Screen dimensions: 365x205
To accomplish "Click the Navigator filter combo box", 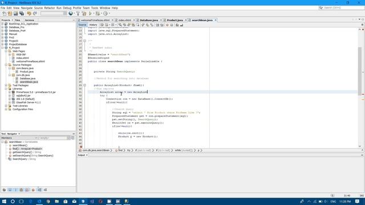I will 55,138.
